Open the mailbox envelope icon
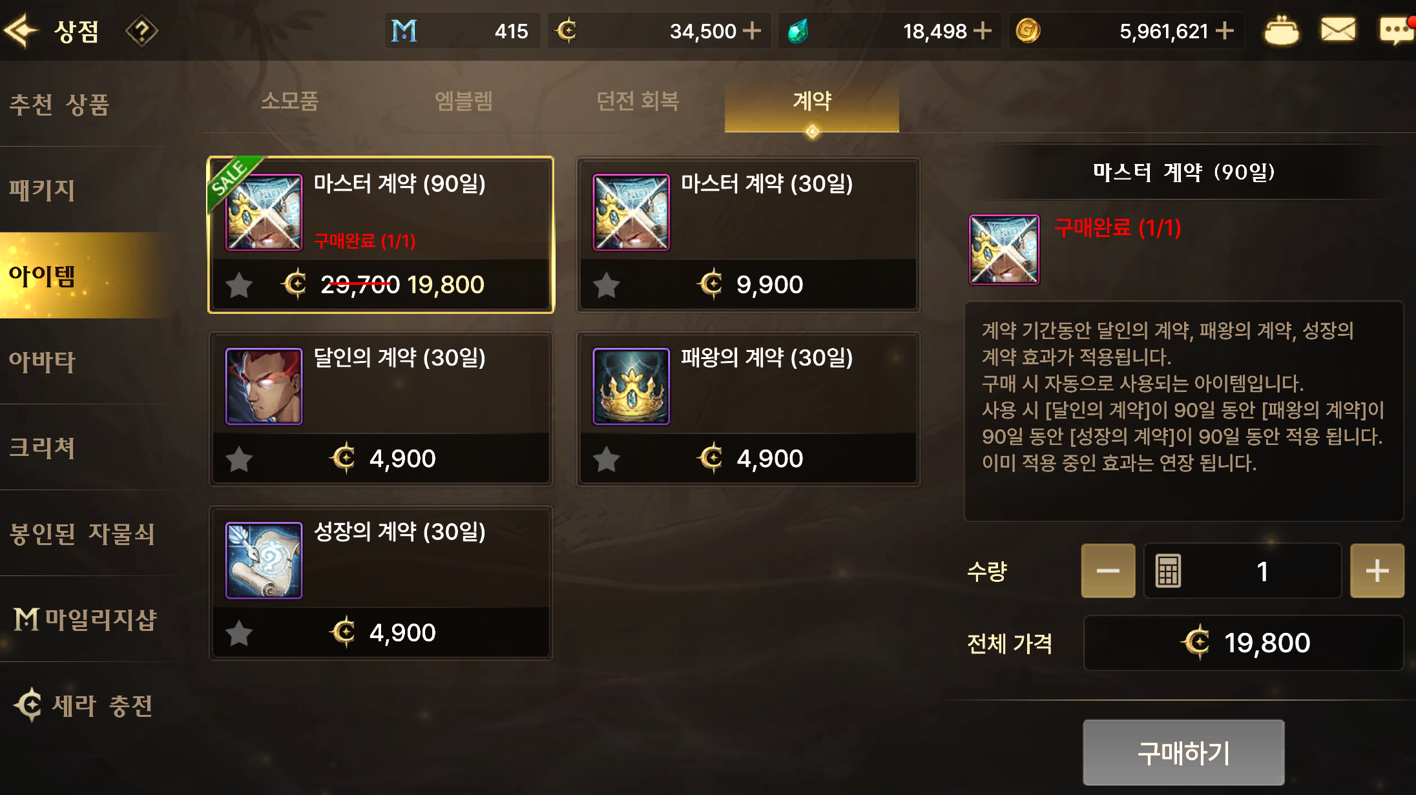The image size is (1416, 795). (1338, 30)
